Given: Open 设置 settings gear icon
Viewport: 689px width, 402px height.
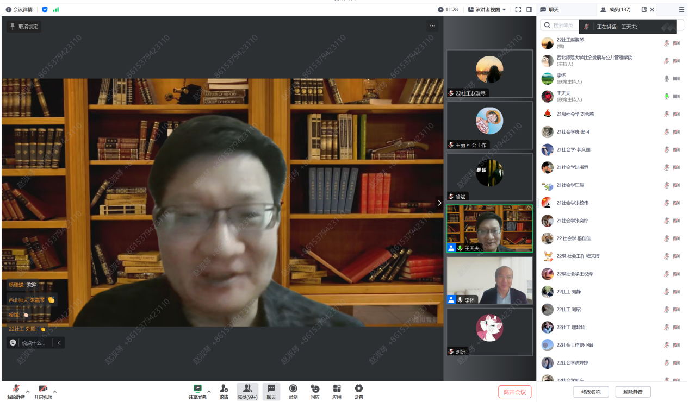Looking at the screenshot, I should click(x=358, y=388).
